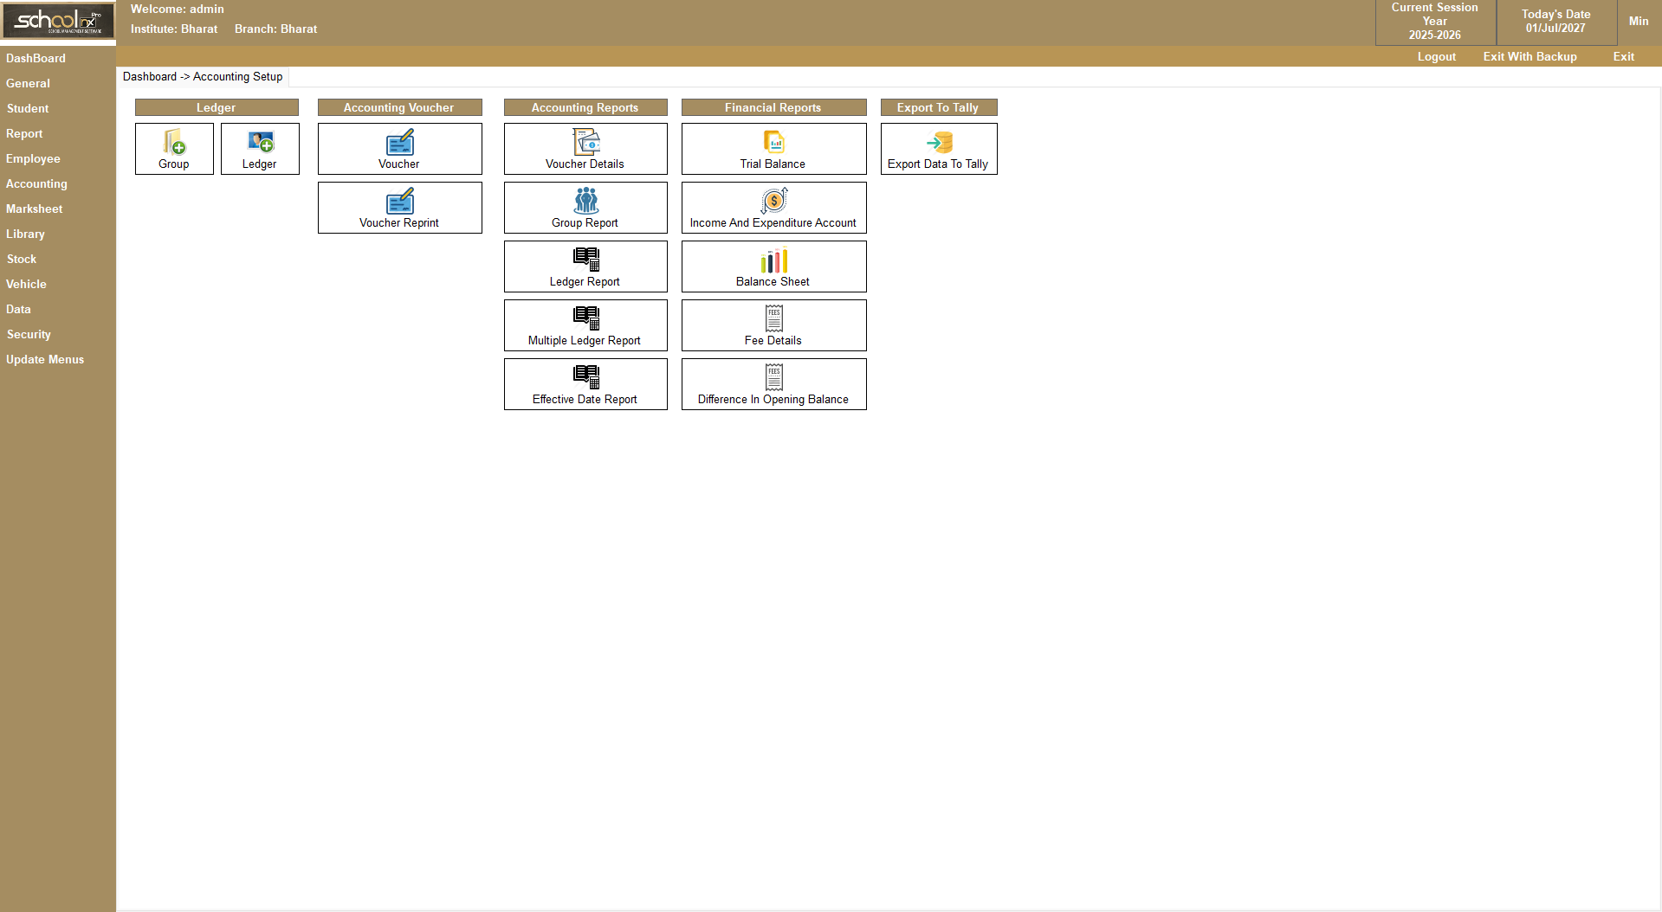The height and width of the screenshot is (912, 1662).
Task: Click Exit With Backup
Action: [x=1529, y=56]
